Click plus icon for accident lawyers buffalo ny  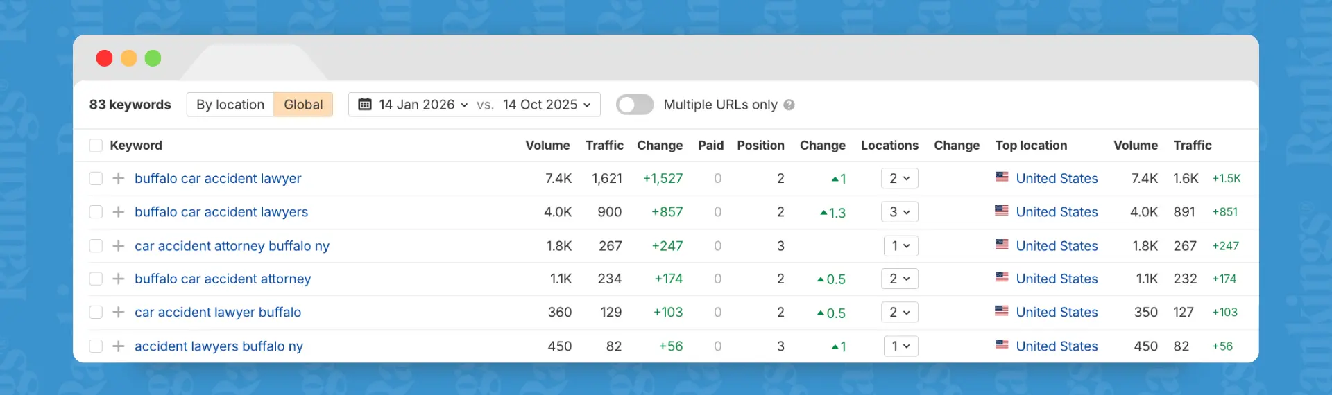(x=119, y=346)
